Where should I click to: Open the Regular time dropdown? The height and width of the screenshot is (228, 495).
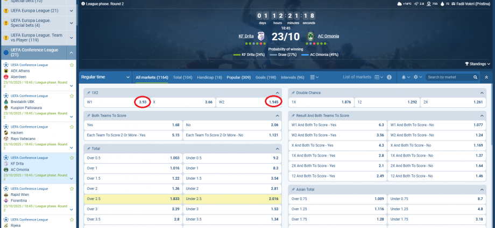click(105, 77)
